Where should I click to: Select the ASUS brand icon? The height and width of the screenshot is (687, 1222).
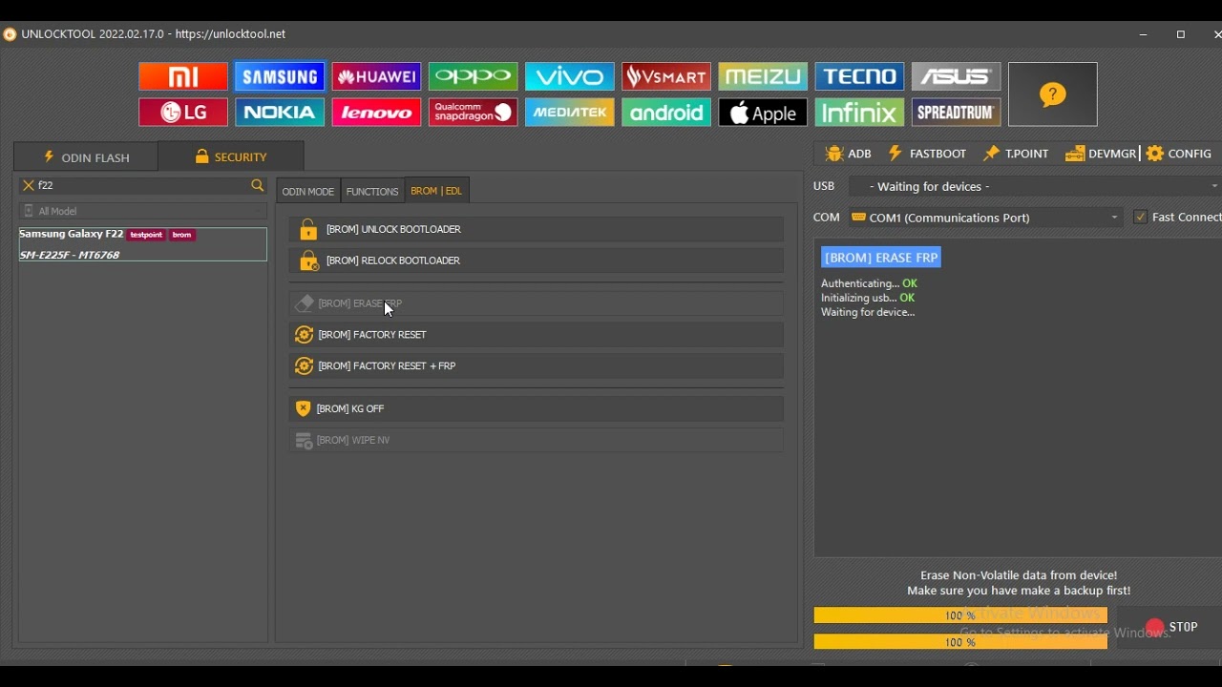[956, 76]
